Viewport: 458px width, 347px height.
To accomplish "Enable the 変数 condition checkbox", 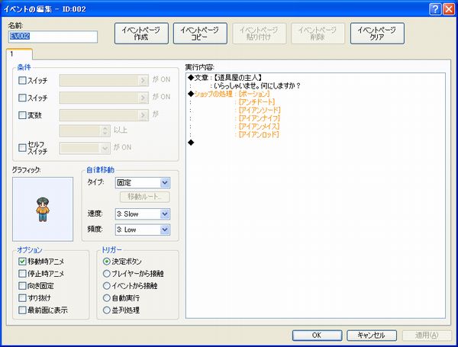I will [22, 115].
